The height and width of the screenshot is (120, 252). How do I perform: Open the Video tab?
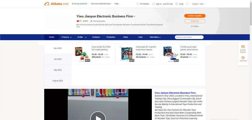click(x=125, y=37)
